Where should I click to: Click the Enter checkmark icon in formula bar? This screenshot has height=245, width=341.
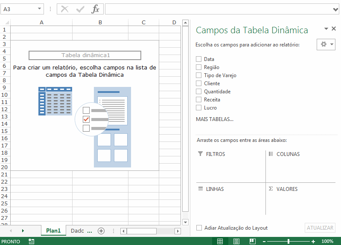click(x=80, y=9)
